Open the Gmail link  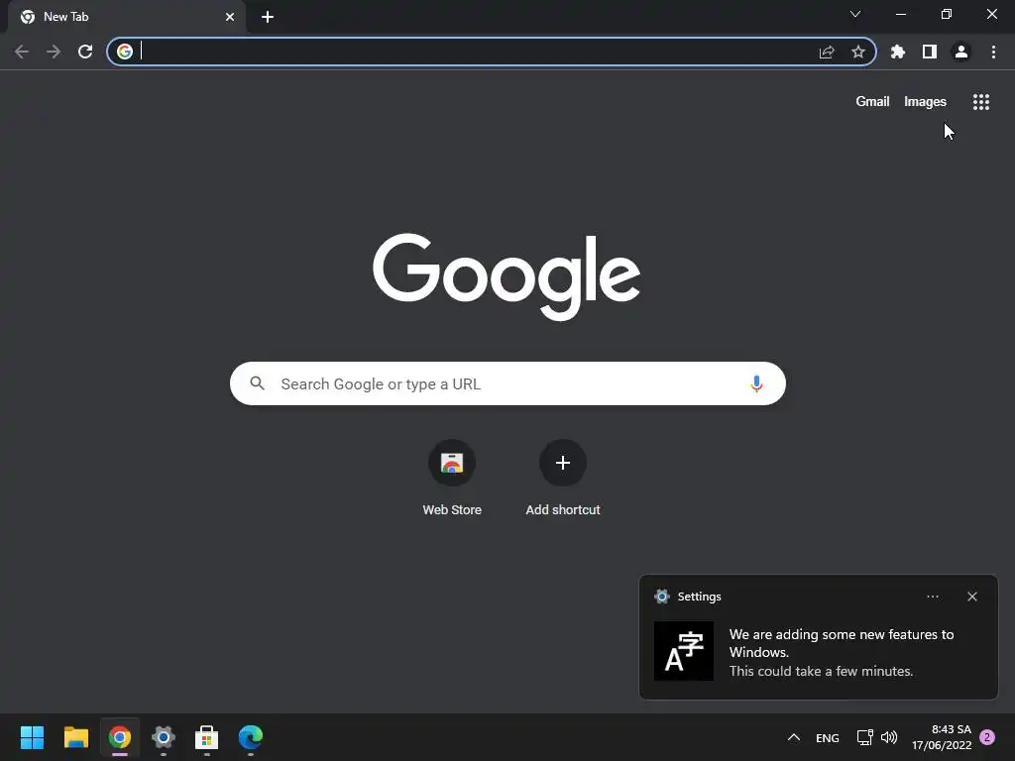tap(872, 102)
